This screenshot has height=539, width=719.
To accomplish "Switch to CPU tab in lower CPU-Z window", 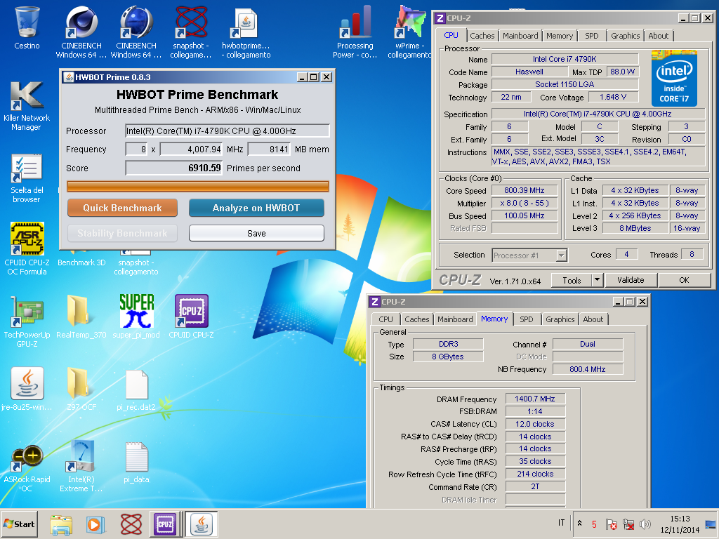I will (x=385, y=319).
